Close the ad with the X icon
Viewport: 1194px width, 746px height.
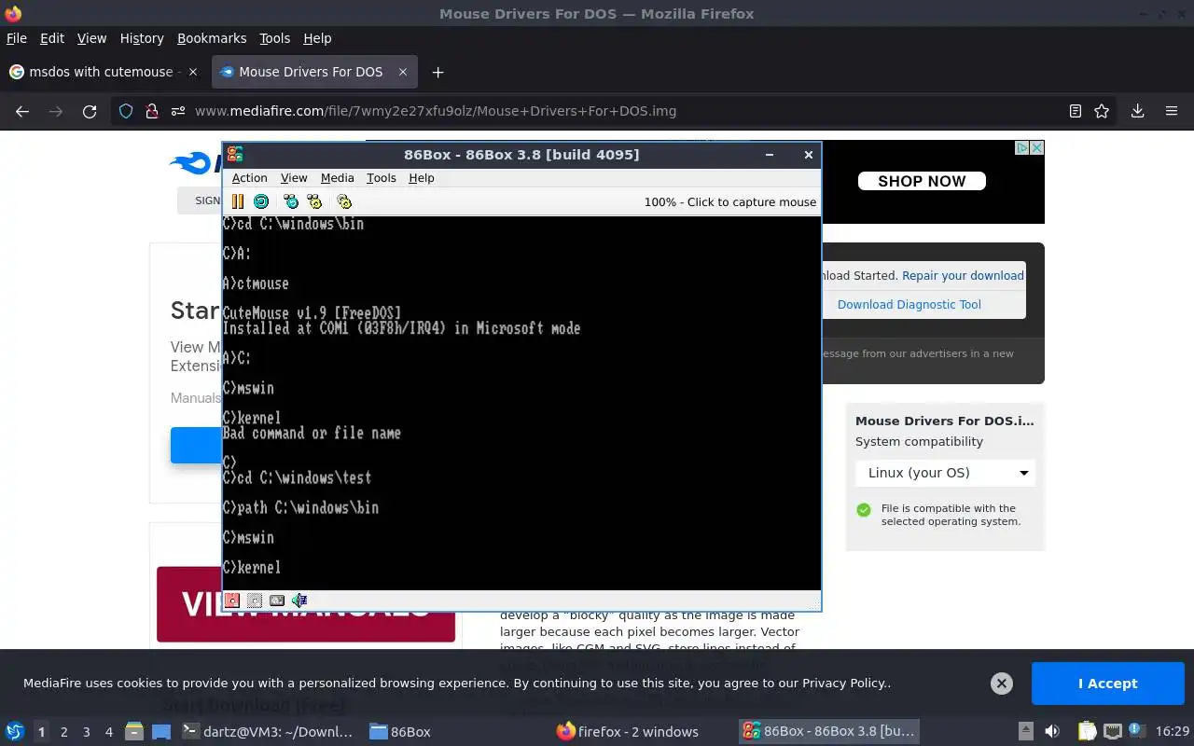[x=1036, y=148]
